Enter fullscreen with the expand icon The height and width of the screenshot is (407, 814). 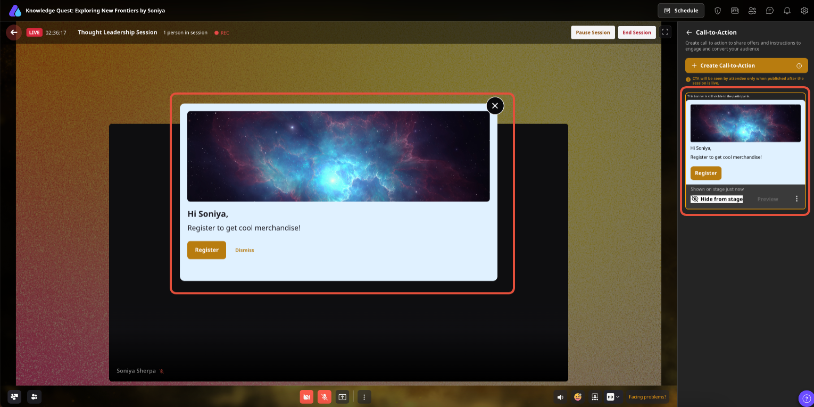[x=665, y=32]
